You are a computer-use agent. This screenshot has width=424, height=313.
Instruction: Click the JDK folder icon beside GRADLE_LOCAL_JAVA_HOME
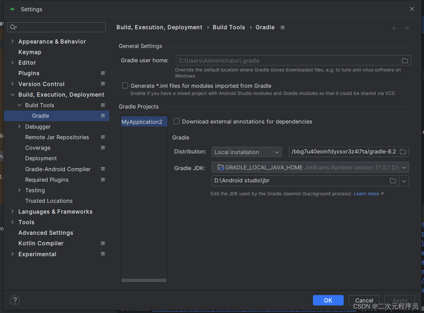(221, 167)
